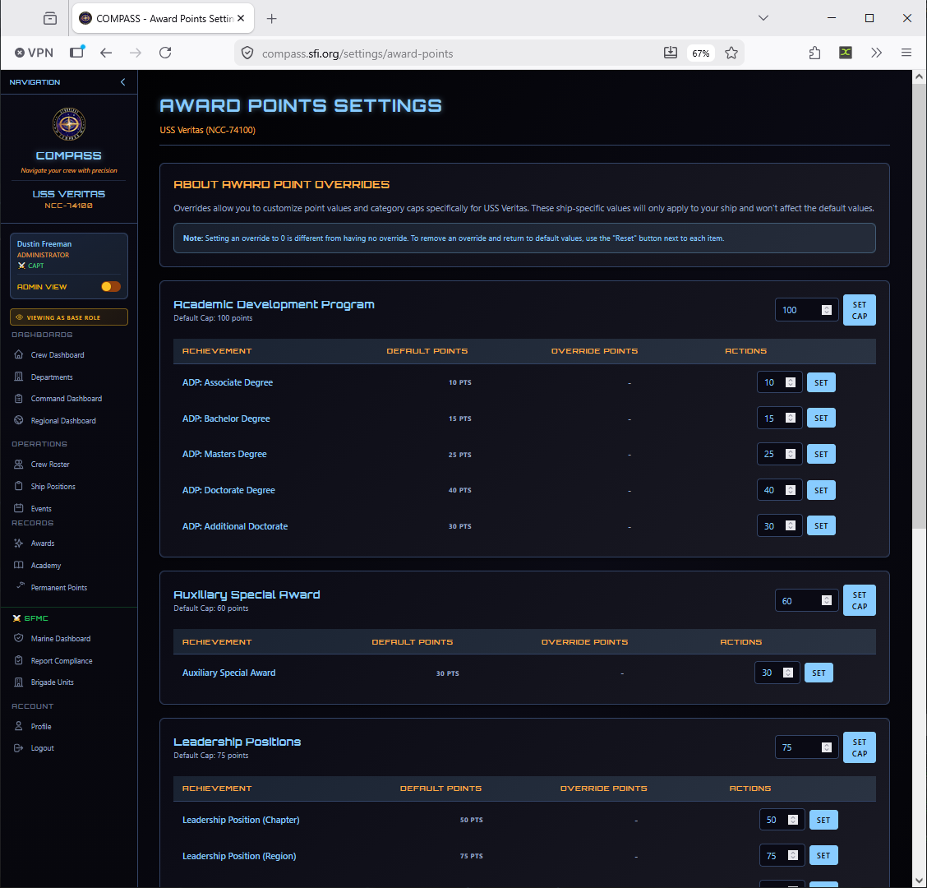Click the Viewing As Base Role badge
This screenshot has height=888, width=927.
[69, 317]
